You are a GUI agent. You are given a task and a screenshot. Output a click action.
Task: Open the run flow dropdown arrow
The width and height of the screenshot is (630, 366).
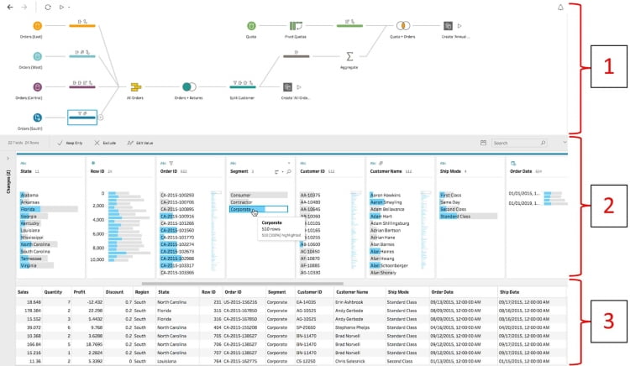pyautogui.click(x=69, y=8)
